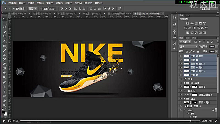Hide layer 图层 15 副本 2
The image size is (220, 124).
pyautogui.click(x=181, y=64)
